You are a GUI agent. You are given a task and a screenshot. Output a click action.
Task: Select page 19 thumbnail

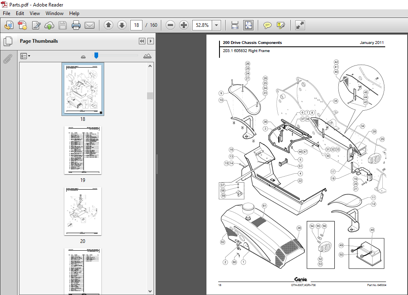(x=83, y=150)
